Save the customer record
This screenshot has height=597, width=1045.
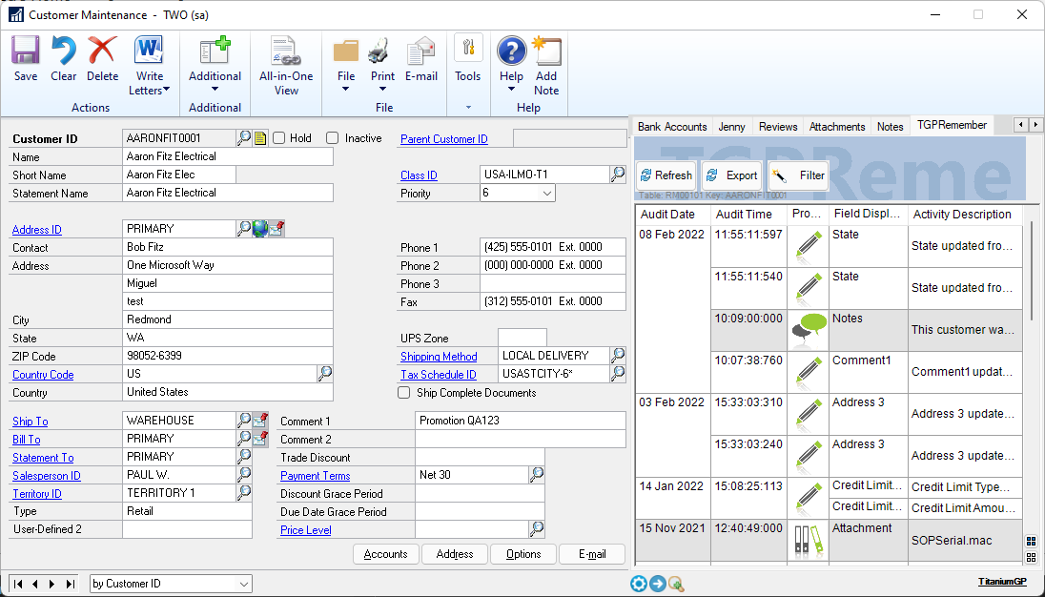click(26, 60)
